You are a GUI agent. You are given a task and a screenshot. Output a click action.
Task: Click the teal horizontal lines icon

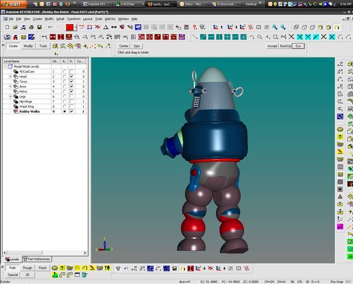click(211, 37)
